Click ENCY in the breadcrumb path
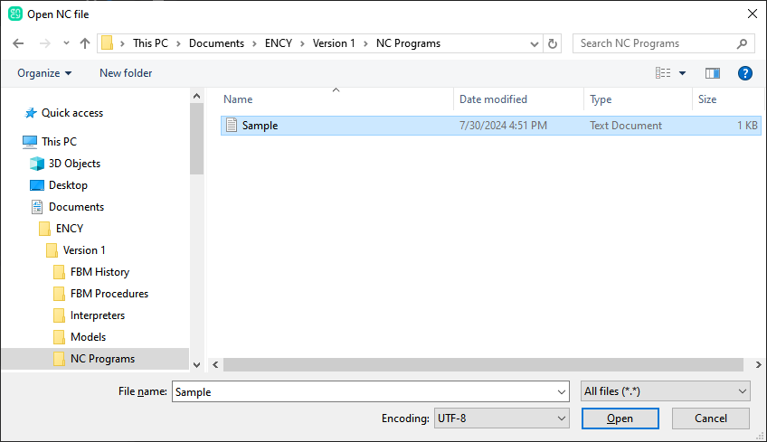The image size is (767, 442). (278, 43)
